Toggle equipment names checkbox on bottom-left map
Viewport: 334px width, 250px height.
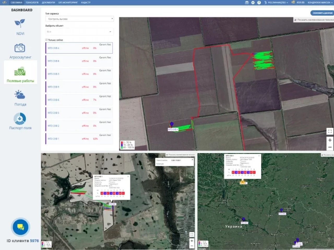click(167, 155)
